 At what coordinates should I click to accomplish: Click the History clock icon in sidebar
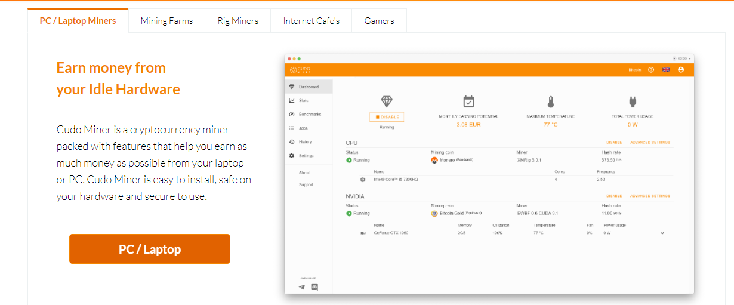(292, 142)
